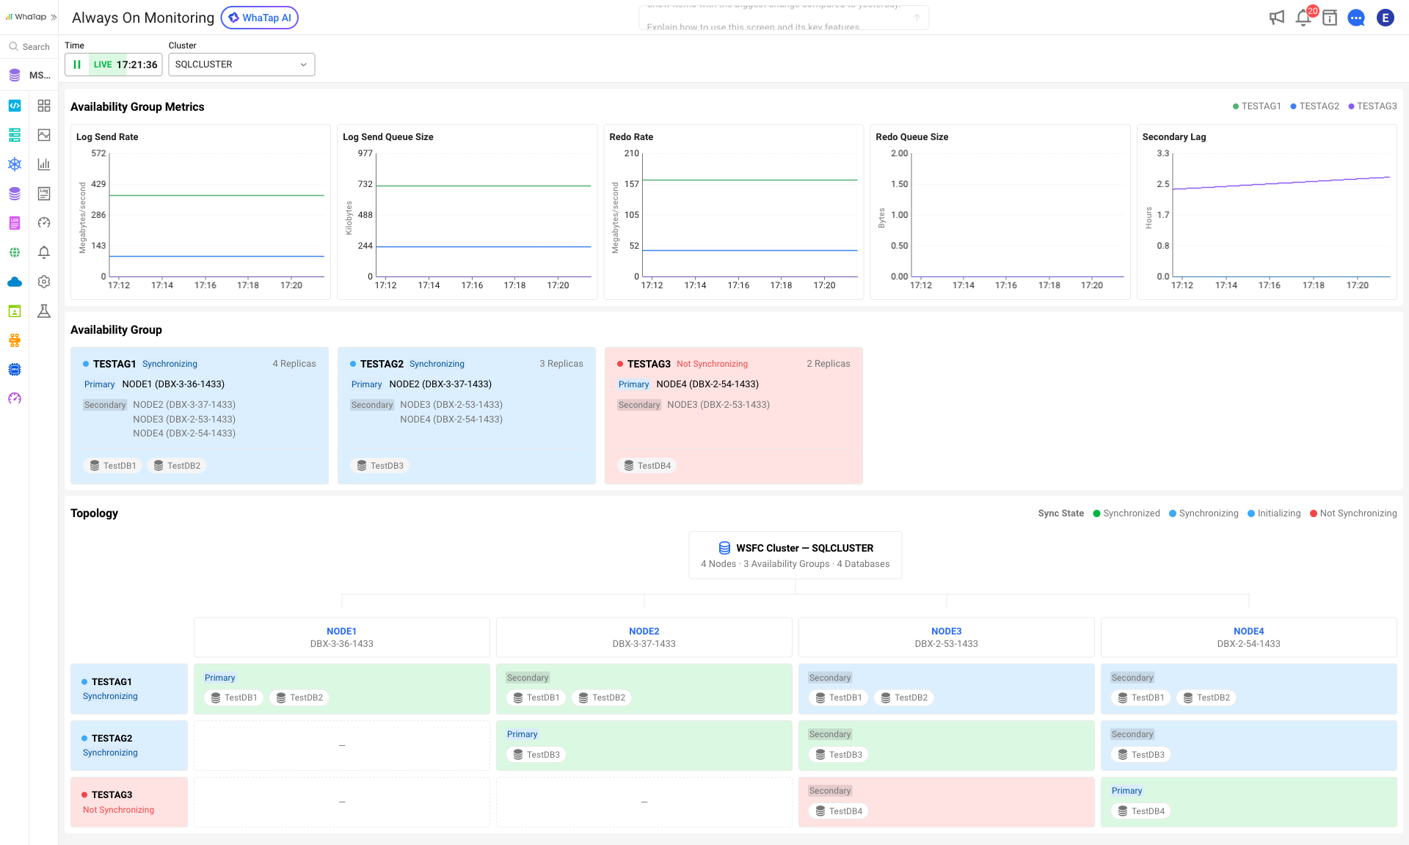Open the alert bell icon in sidebar
This screenshot has width=1409, height=845.
coord(44,252)
